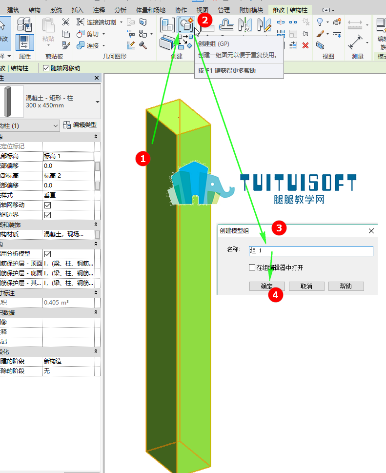Click the Copy to clipboard icon
The width and height of the screenshot is (386, 473).
point(65,34)
